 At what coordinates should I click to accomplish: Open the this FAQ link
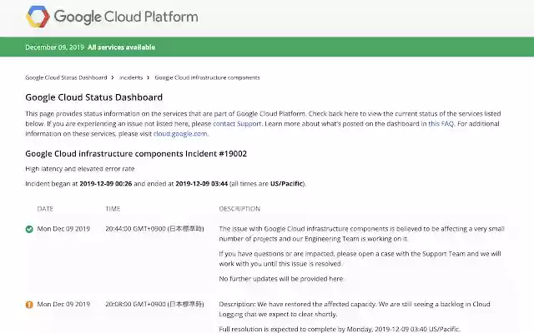click(441, 124)
